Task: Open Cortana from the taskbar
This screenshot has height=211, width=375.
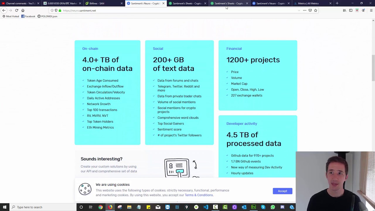Action: (81, 207)
